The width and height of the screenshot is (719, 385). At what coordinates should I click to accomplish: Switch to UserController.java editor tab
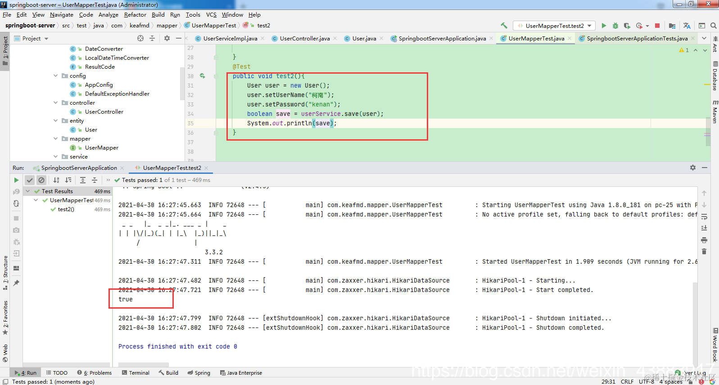304,38
